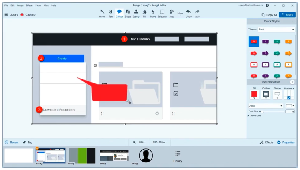Start a new Capture with the red record button
Image resolution: width=300 pixels, height=170 pixels.
[x=22, y=15]
